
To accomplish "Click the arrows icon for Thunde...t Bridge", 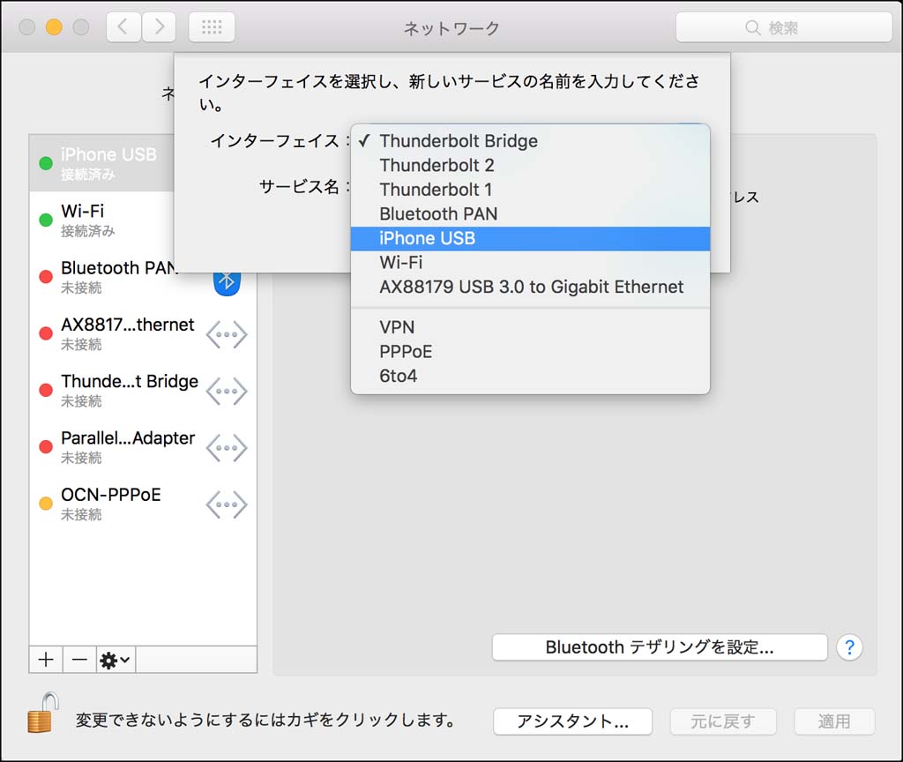I will click(x=227, y=391).
